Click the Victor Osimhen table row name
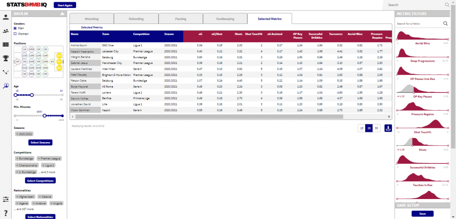The width and height of the screenshot is (456, 219). pyautogui.click(x=79, y=110)
